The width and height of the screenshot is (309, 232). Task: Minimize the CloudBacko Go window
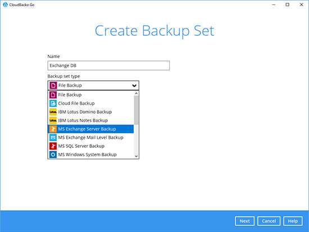click(x=274, y=4)
